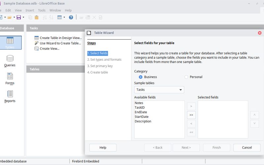Open LibreOffice Help from the toolbar
Viewport: 264px width, 165px height.
[71, 17]
